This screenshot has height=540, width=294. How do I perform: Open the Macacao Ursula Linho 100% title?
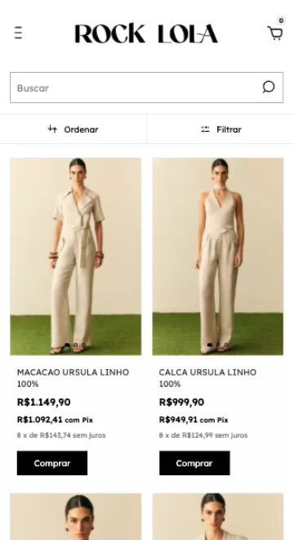click(73, 378)
